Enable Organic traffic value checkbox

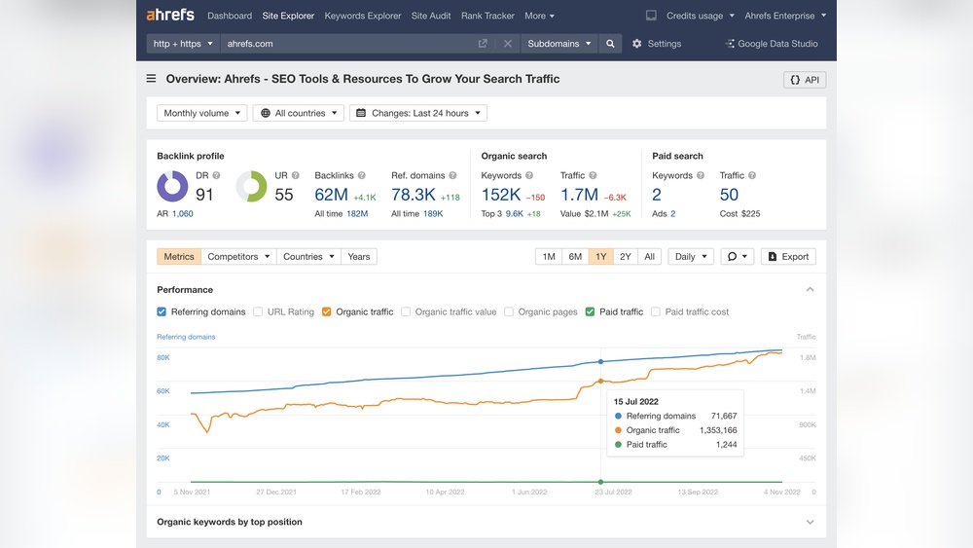[406, 311]
